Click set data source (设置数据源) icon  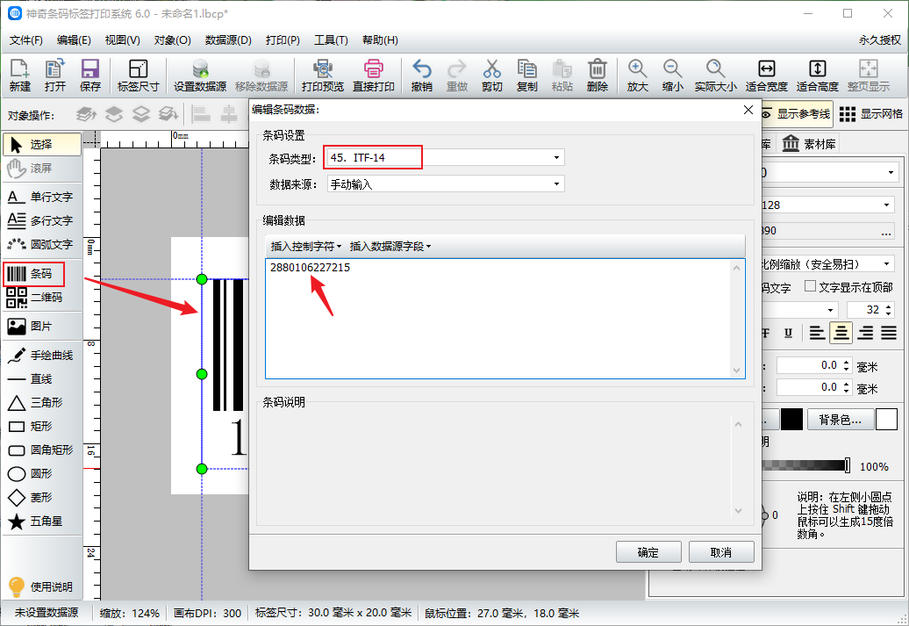point(200,76)
